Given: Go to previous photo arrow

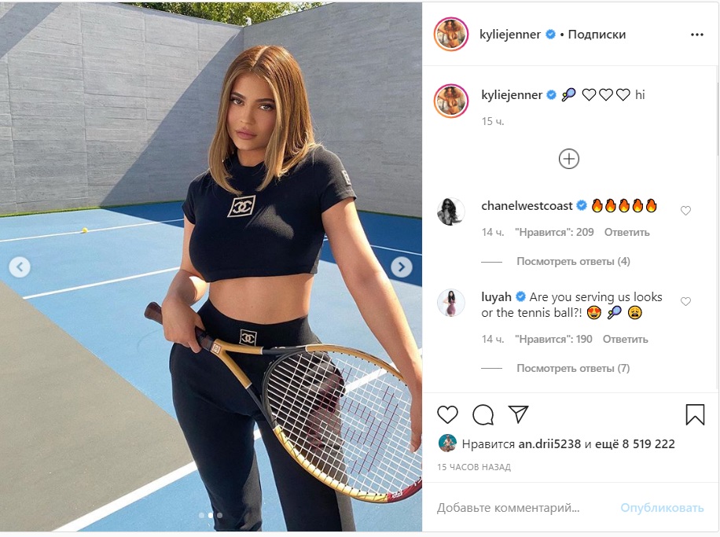Looking at the screenshot, I should (20, 267).
